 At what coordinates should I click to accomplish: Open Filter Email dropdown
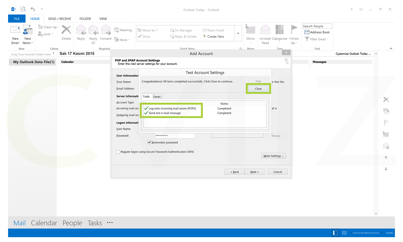[x=316, y=39]
